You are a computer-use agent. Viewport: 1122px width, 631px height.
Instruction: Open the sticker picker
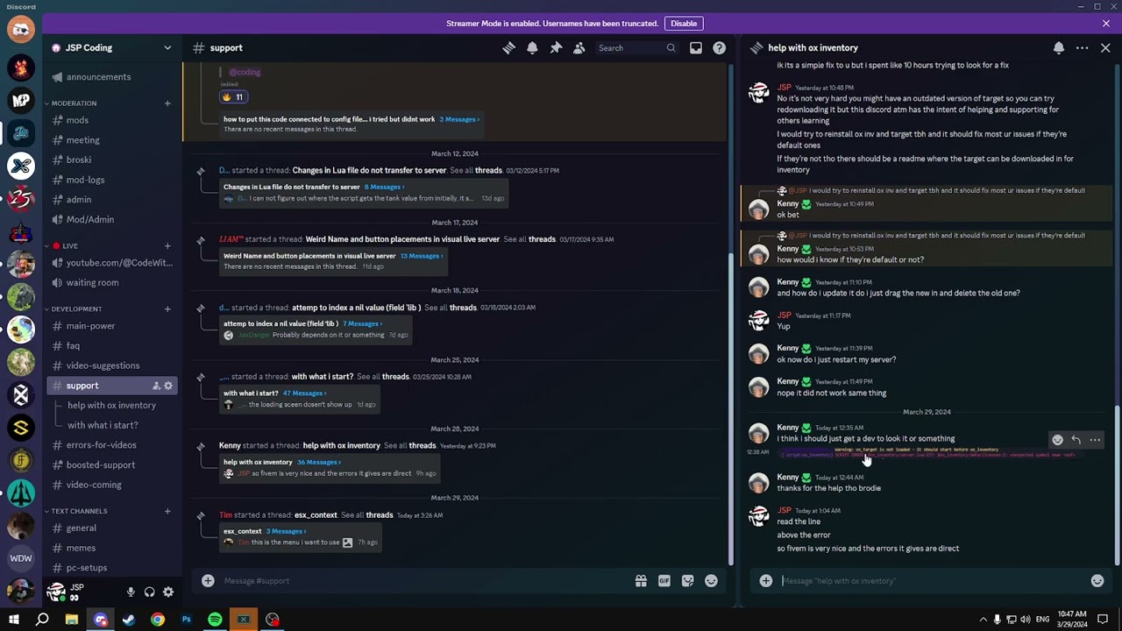click(x=688, y=580)
